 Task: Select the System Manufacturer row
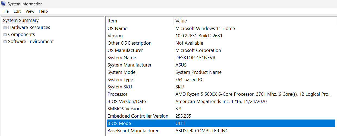point(130,65)
